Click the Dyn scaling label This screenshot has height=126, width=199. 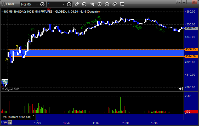tap(4, 122)
